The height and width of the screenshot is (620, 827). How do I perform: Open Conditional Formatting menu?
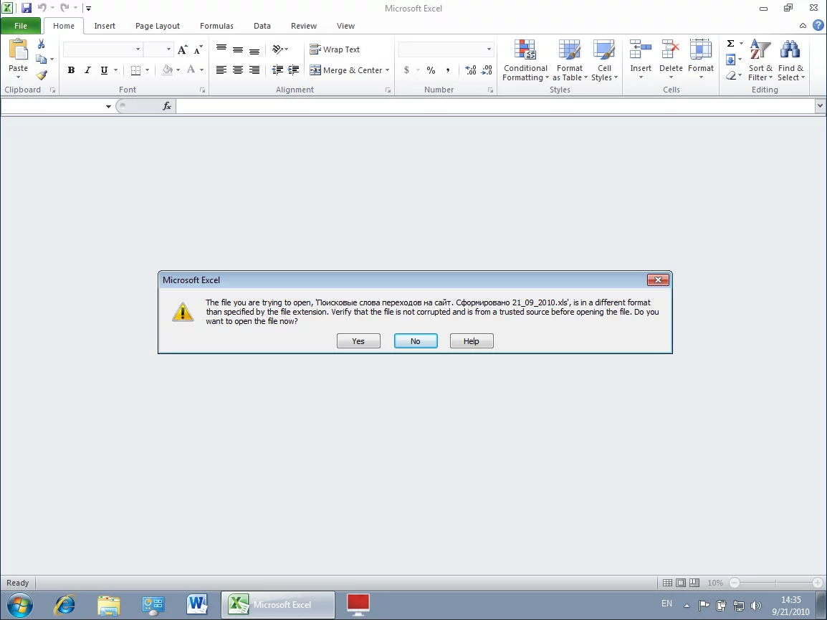tap(525, 61)
